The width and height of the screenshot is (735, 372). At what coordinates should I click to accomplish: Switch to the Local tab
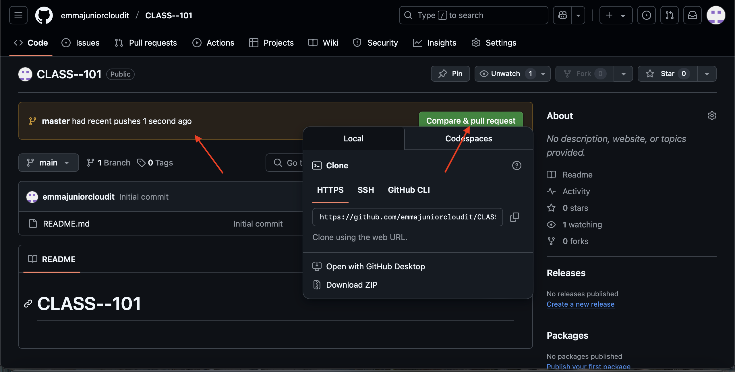click(x=353, y=139)
